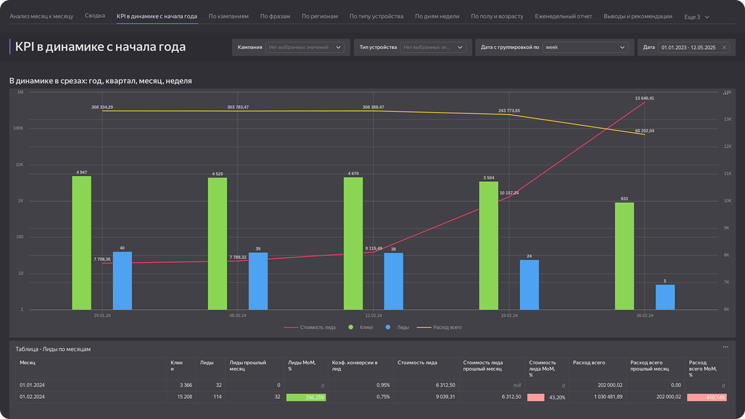The image size is (745, 419).
Task: Toggle Стоимость лида legend series
Action: (309, 328)
